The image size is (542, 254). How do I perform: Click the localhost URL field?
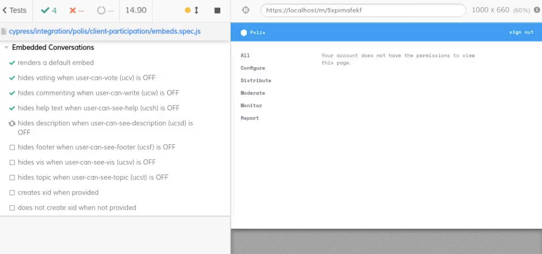[x=363, y=10]
